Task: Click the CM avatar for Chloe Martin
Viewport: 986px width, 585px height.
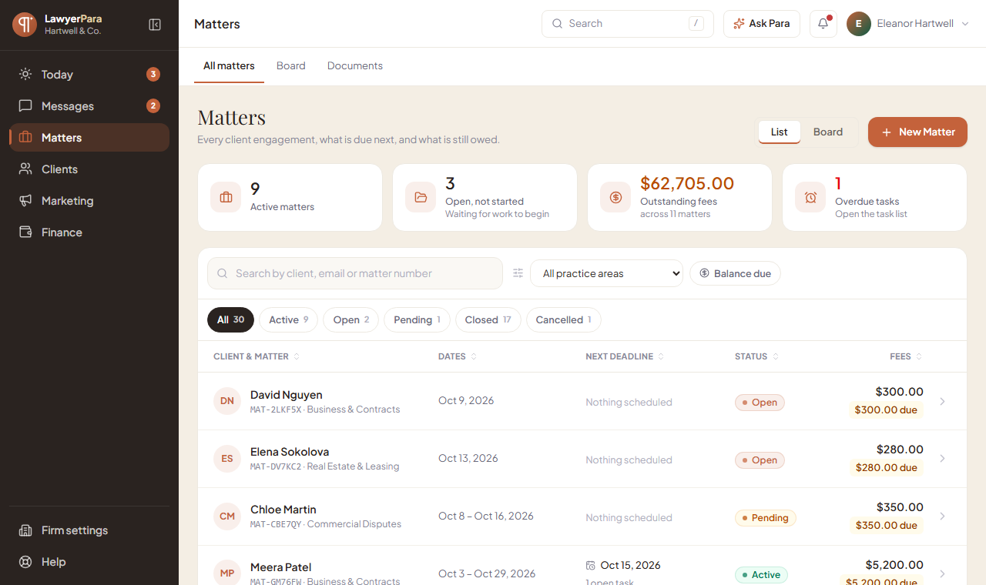Action: [x=227, y=516]
